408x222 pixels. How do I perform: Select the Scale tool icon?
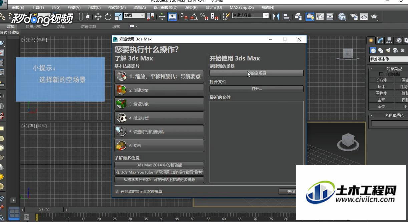point(118,17)
